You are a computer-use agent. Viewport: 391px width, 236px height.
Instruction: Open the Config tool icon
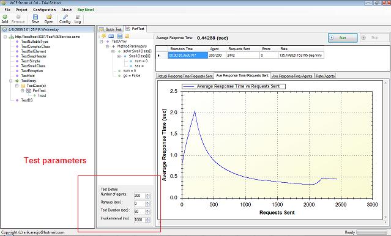point(65,17)
